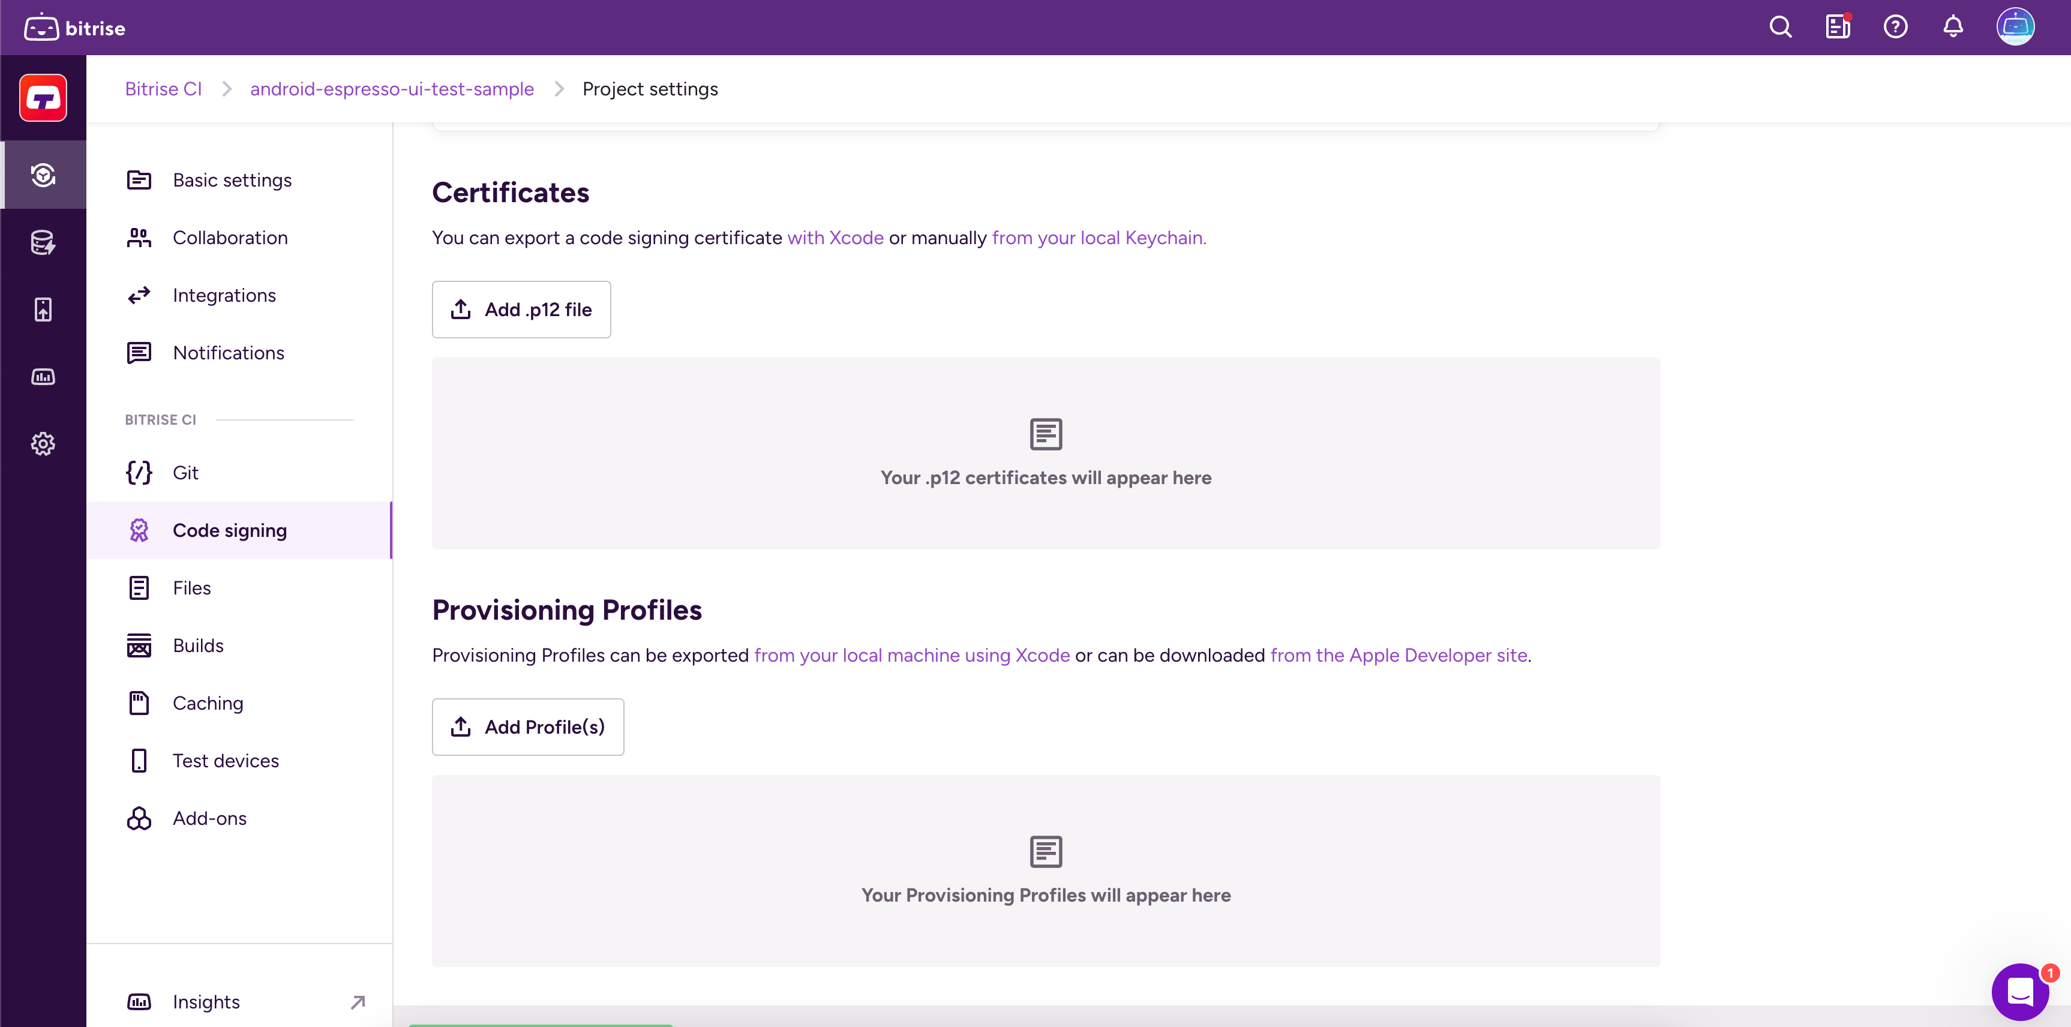Click the search magnifier icon in header

click(1780, 28)
